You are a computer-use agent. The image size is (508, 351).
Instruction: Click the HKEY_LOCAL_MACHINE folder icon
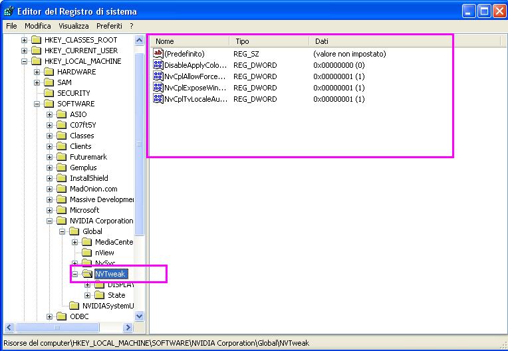point(37,61)
